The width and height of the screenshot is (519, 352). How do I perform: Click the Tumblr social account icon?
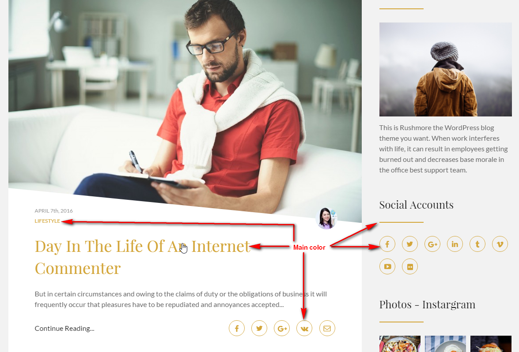coord(477,244)
